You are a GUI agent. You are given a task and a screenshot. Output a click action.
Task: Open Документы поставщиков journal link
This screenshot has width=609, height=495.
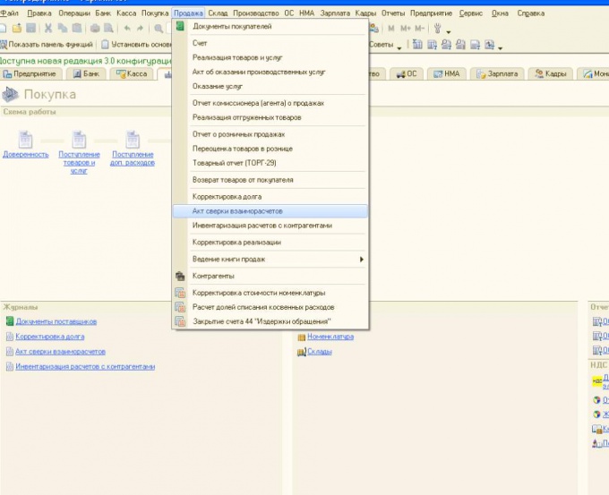(56, 321)
